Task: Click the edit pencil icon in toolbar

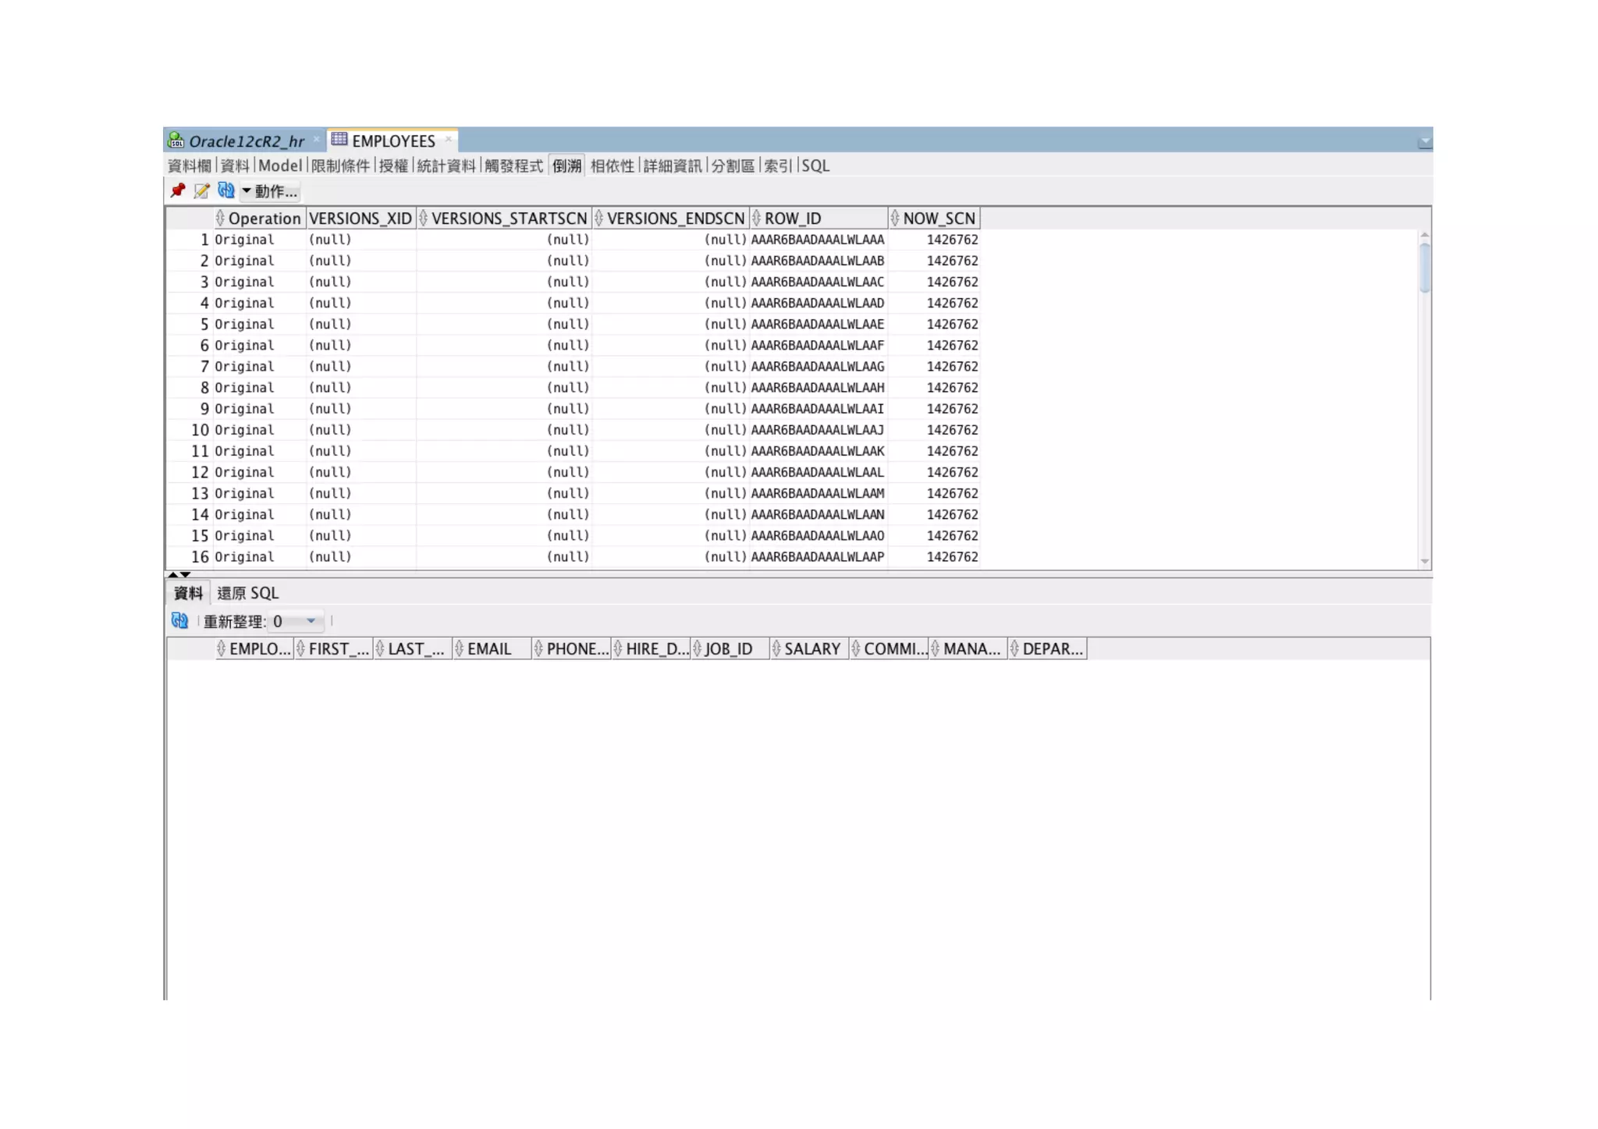Action: click(201, 190)
